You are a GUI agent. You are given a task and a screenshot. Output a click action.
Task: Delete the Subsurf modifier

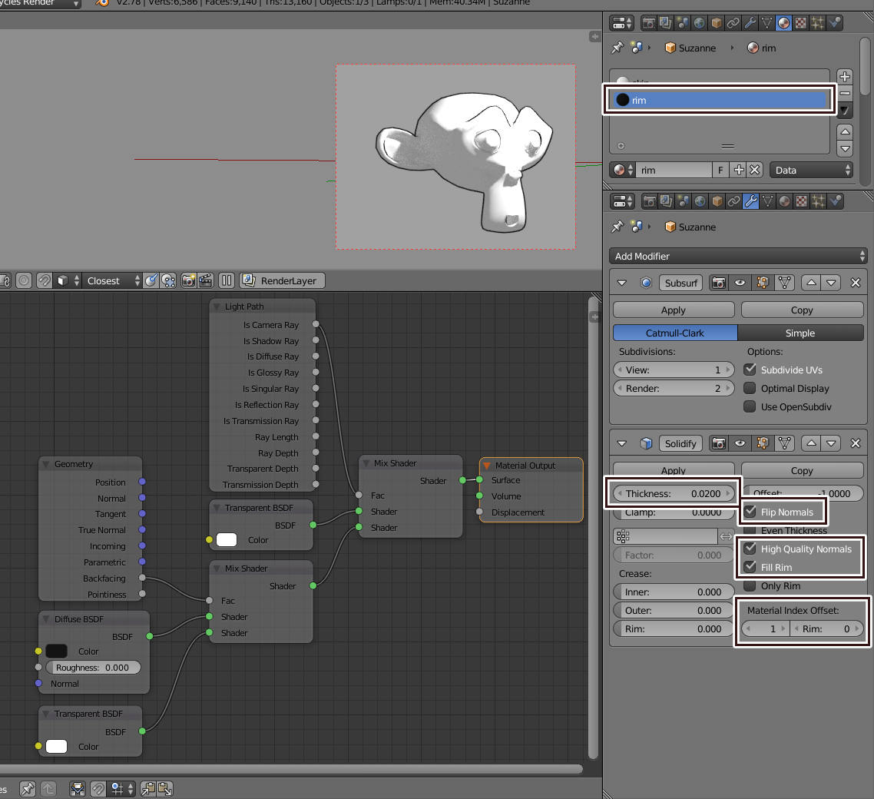coord(856,283)
